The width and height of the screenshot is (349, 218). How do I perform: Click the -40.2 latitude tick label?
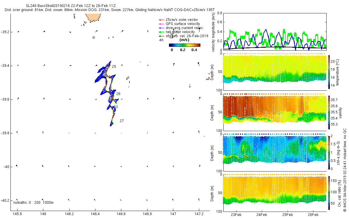[5, 201]
